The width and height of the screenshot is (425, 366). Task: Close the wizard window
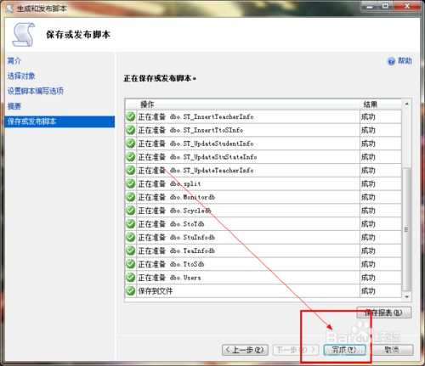pyautogui.click(x=407, y=6)
